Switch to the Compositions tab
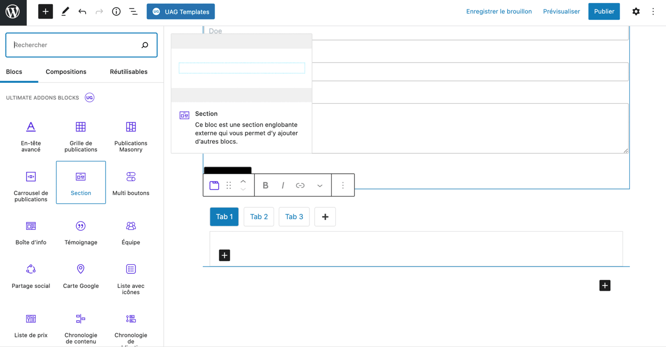The width and height of the screenshot is (666, 347). 66,72
